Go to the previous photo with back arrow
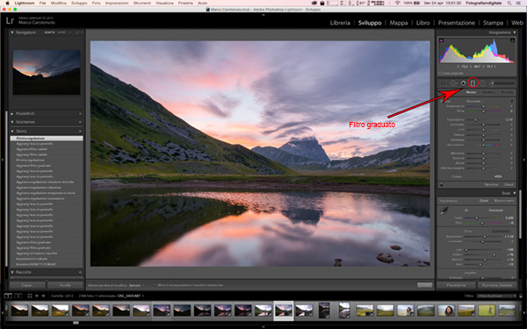 (37, 296)
